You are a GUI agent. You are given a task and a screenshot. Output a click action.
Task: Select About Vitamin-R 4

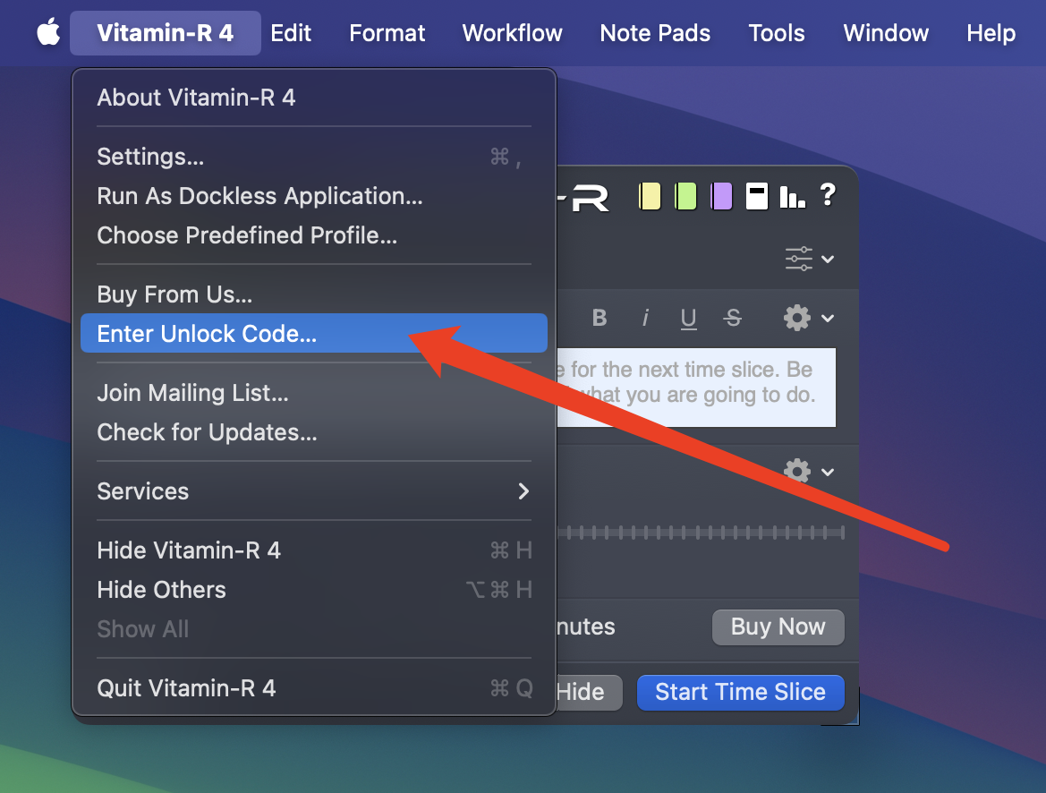click(313, 98)
